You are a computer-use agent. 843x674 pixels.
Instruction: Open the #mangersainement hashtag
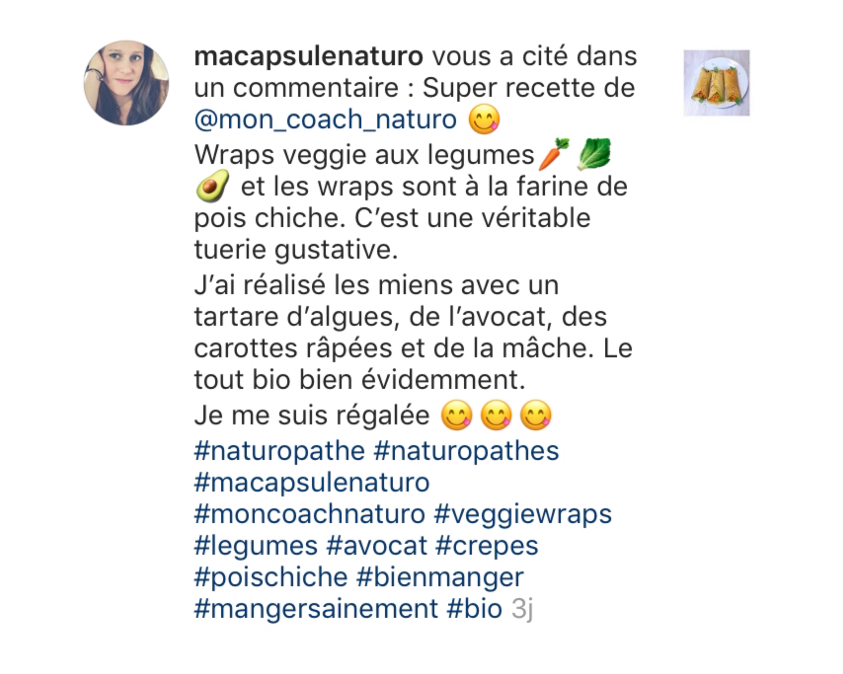pyautogui.click(x=316, y=609)
